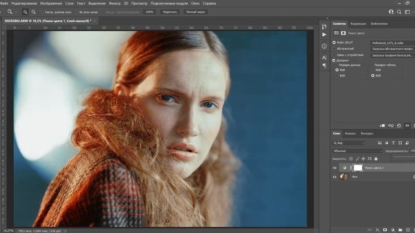This screenshot has height=233, width=415.
Task: Add layer mask icon at Layers bottom
Action: [385, 230]
